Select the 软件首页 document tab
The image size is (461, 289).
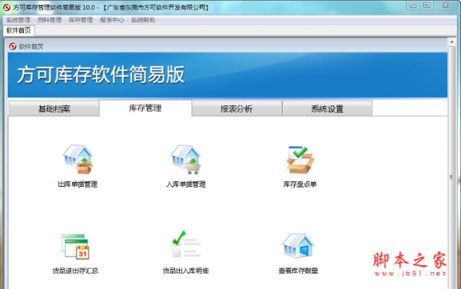18,30
